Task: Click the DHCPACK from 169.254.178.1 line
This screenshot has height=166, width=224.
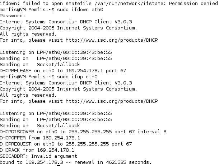Action: [x=37, y=150]
